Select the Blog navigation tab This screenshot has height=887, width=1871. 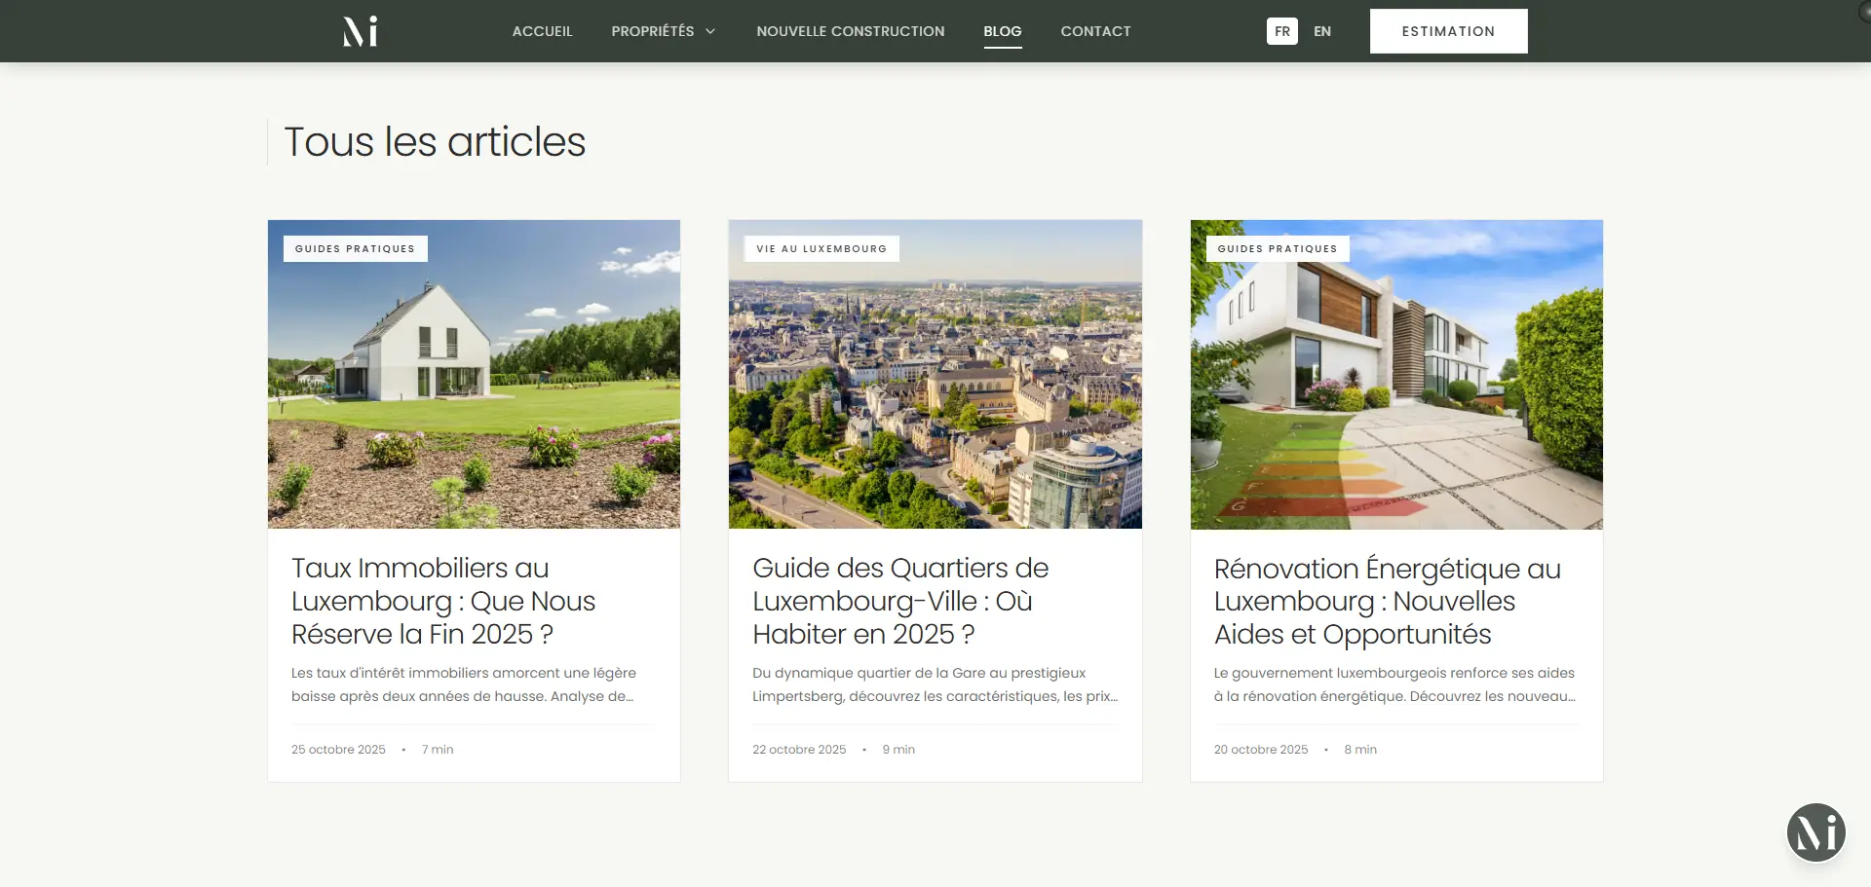[x=1002, y=31]
